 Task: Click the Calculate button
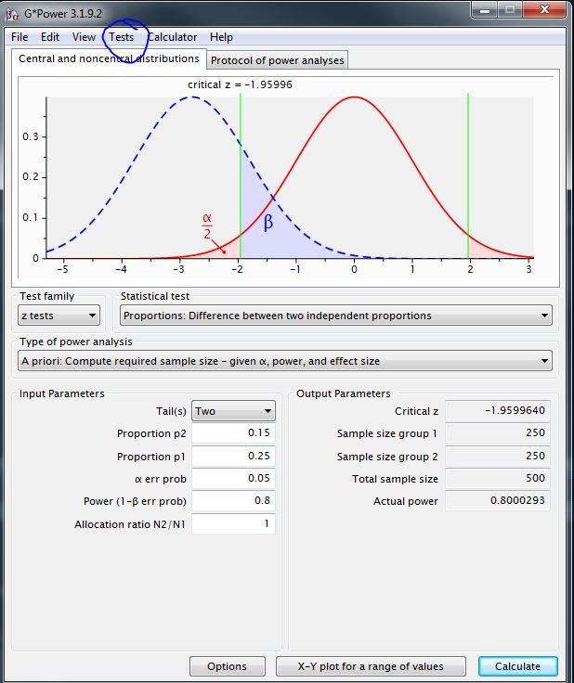click(517, 666)
